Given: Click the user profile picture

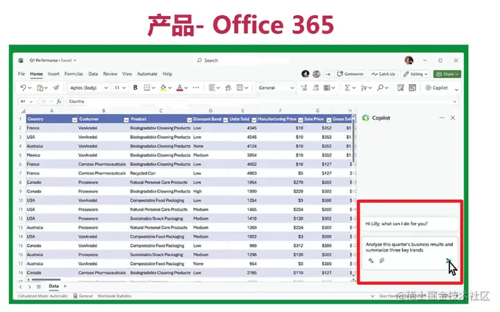Looking at the screenshot, I should pyautogui.click(x=409, y=60).
